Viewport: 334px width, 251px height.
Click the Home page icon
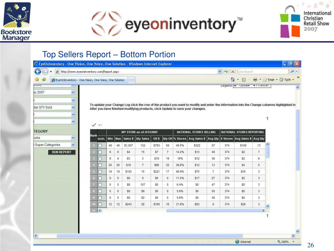click(x=233, y=79)
